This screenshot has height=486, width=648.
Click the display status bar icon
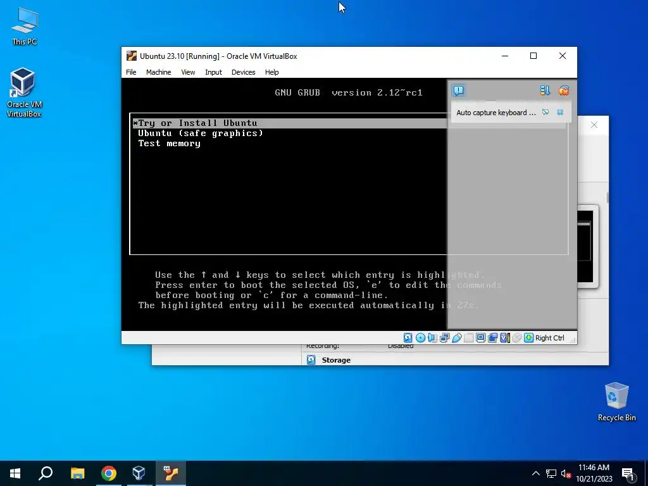point(481,338)
